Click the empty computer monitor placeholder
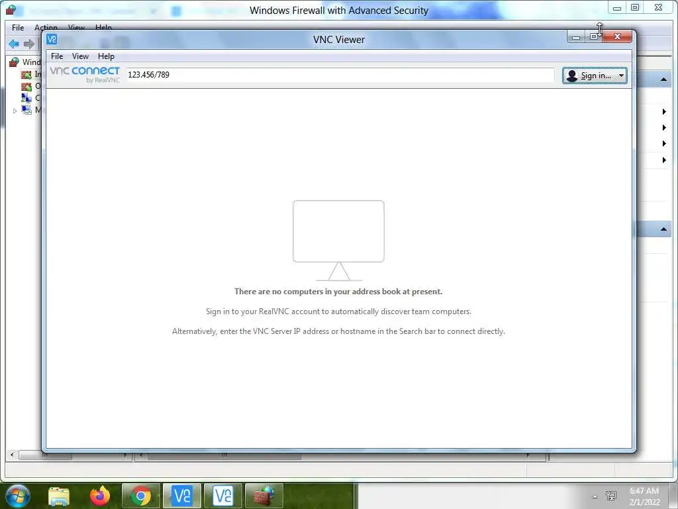The image size is (678, 509). (x=338, y=240)
